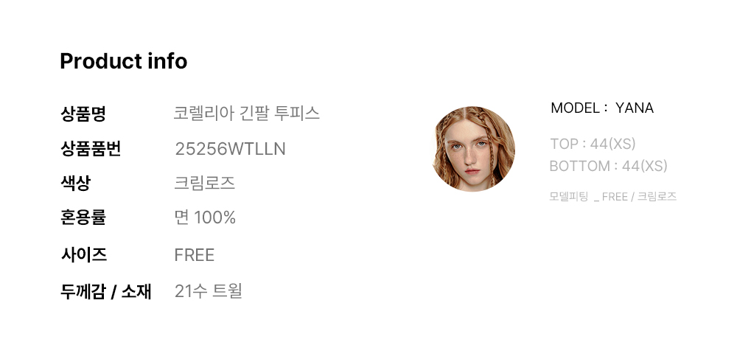
Task: Click the 면 100% blend value
Action: 204,217
